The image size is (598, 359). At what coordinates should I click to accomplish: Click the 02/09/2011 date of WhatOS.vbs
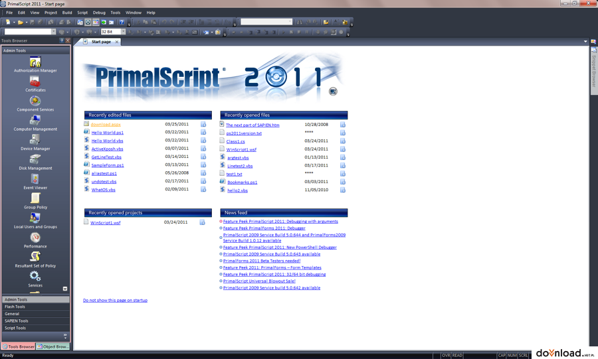(x=177, y=189)
